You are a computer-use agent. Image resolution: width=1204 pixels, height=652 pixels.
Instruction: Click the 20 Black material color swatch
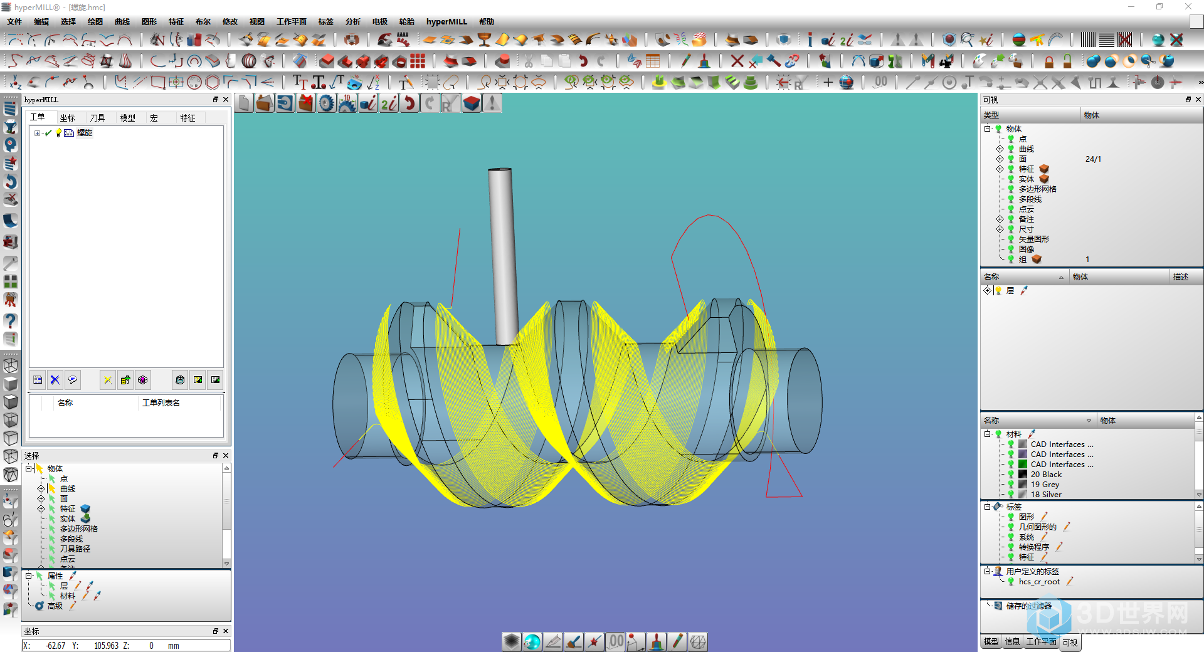1023,475
